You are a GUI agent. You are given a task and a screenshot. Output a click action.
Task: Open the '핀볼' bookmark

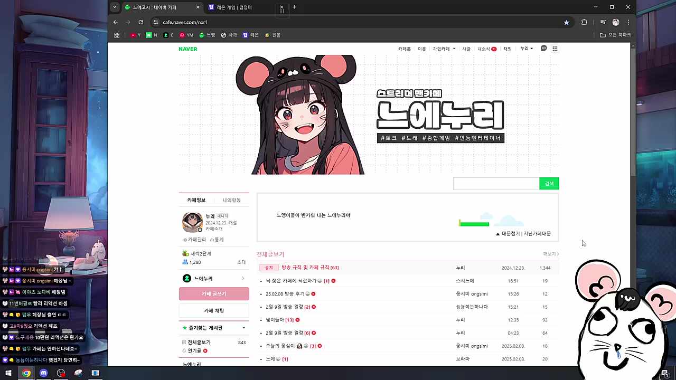click(273, 35)
